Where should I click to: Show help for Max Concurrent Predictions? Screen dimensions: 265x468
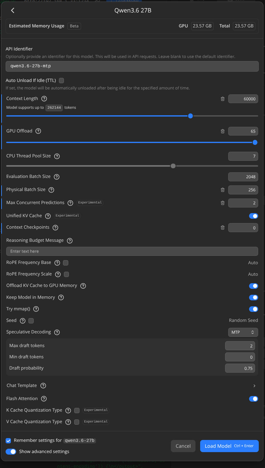[70, 203]
